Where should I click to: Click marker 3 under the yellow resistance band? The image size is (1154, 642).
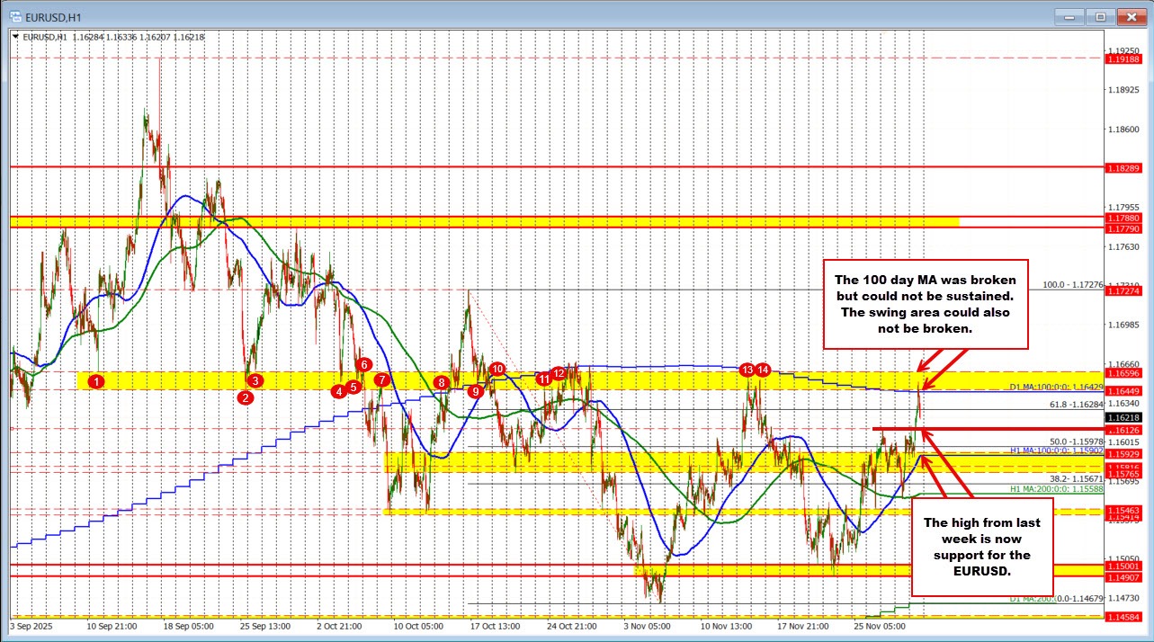coord(255,381)
